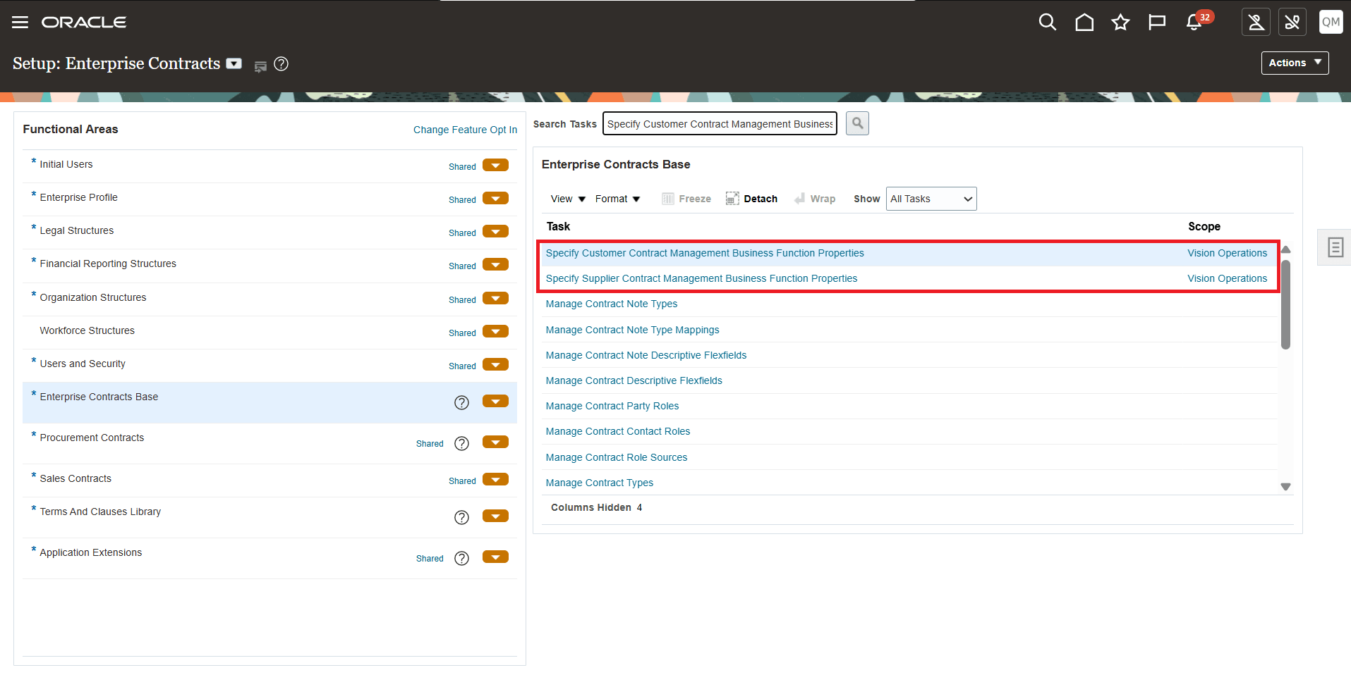Open Manage Contract Contact Roles task
The image size is (1351, 694).
[617, 431]
